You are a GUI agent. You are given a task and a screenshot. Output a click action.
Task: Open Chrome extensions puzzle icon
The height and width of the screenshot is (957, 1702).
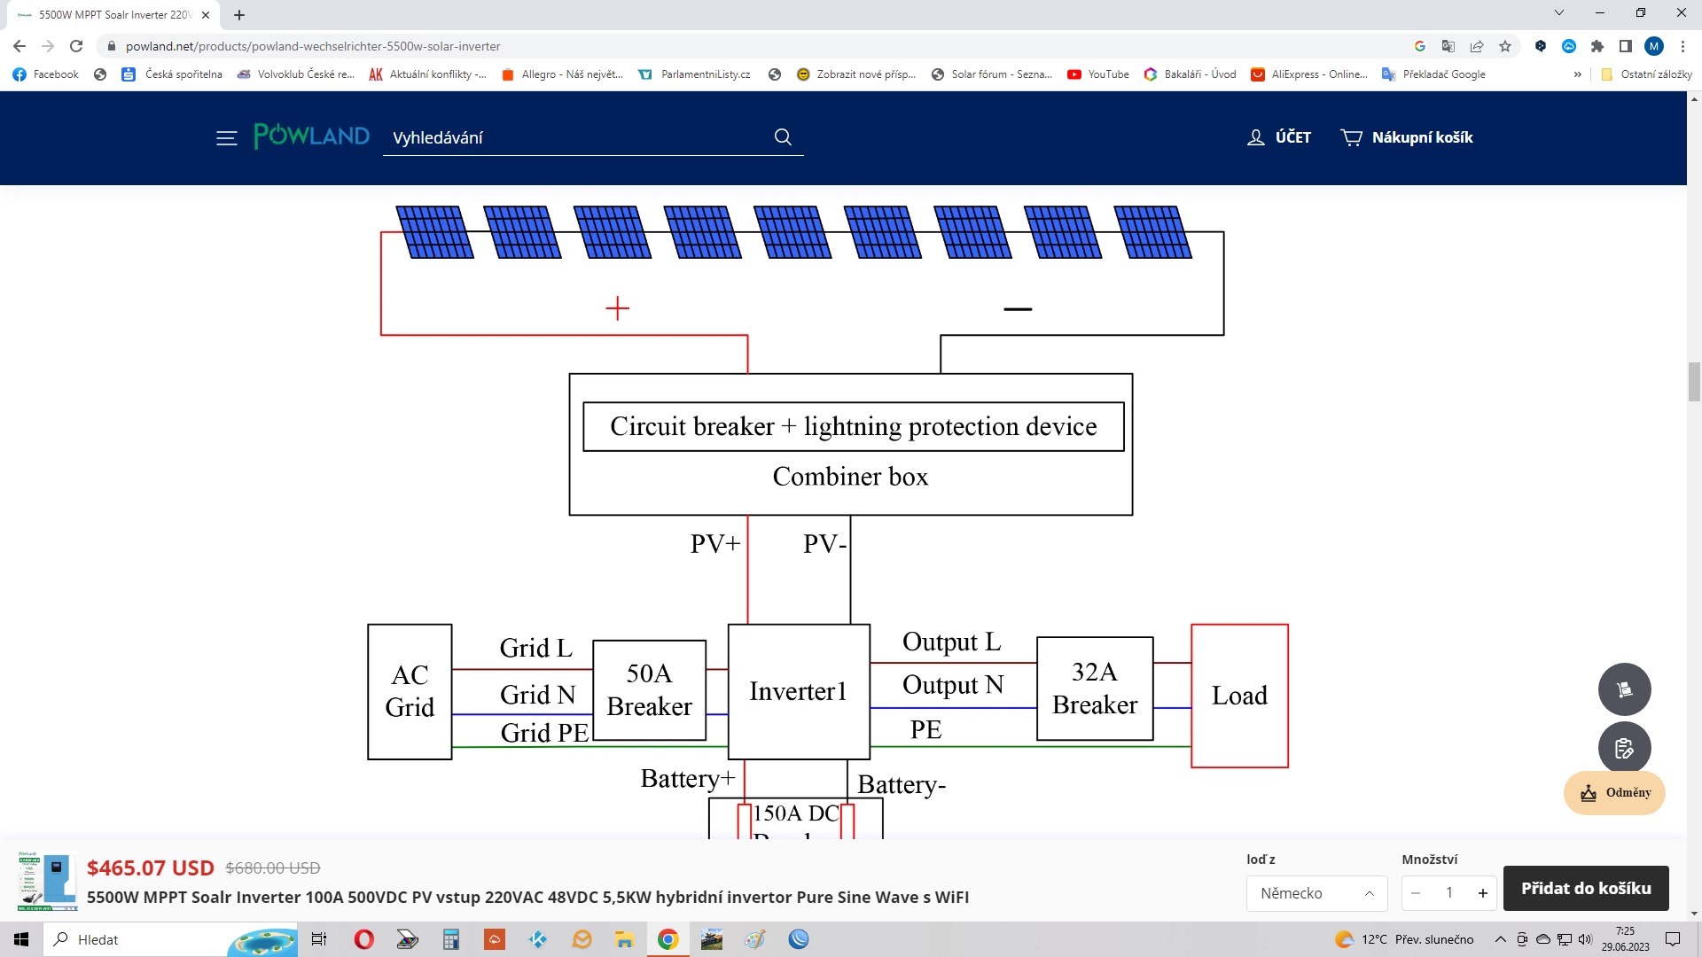point(1597,46)
